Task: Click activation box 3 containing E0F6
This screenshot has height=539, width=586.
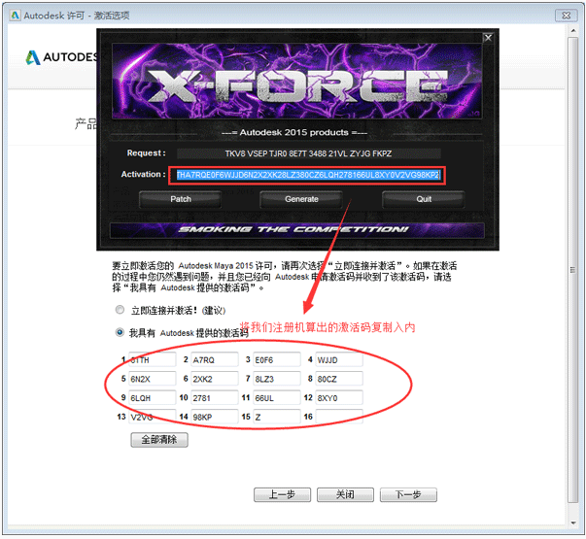Action: click(x=277, y=359)
